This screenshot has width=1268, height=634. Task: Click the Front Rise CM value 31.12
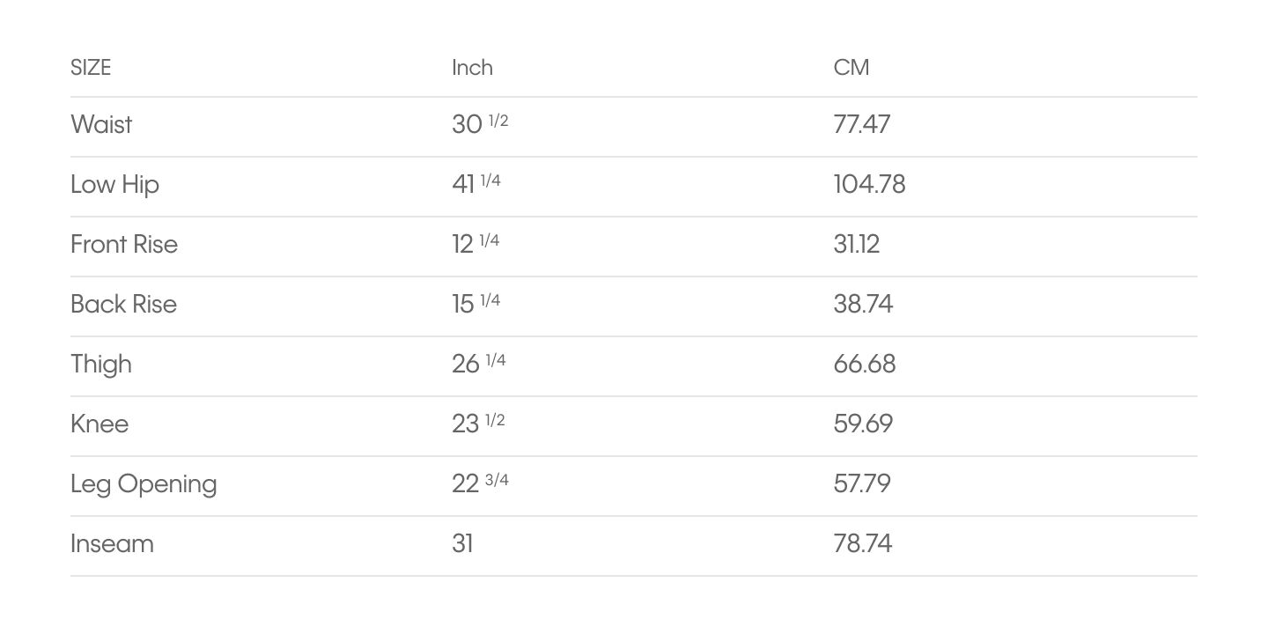[x=857, y=244]
